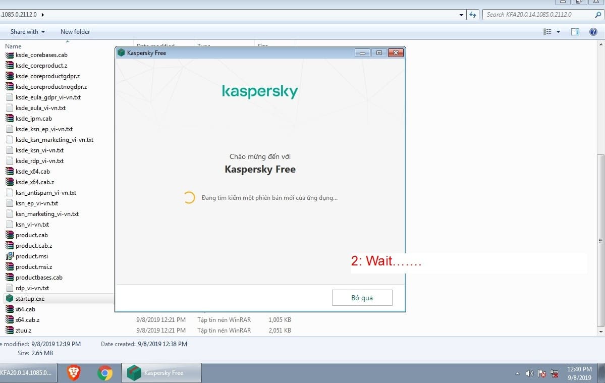
Task: Open the Share with dropdown
Action: pos(27,32)
